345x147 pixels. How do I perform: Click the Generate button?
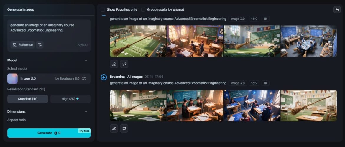click(x=49, y=133)
